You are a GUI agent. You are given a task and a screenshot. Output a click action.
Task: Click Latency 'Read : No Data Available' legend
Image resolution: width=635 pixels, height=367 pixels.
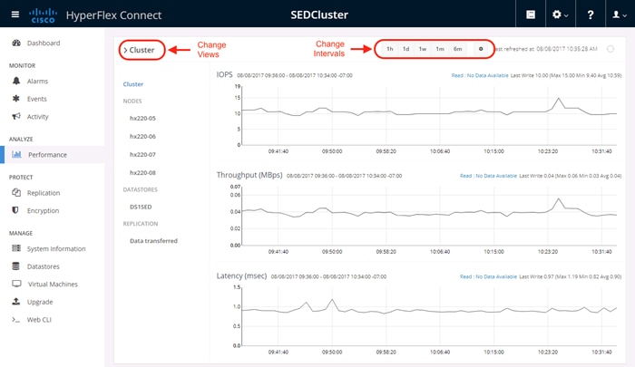pyautogui.click(x=488, y=276)
